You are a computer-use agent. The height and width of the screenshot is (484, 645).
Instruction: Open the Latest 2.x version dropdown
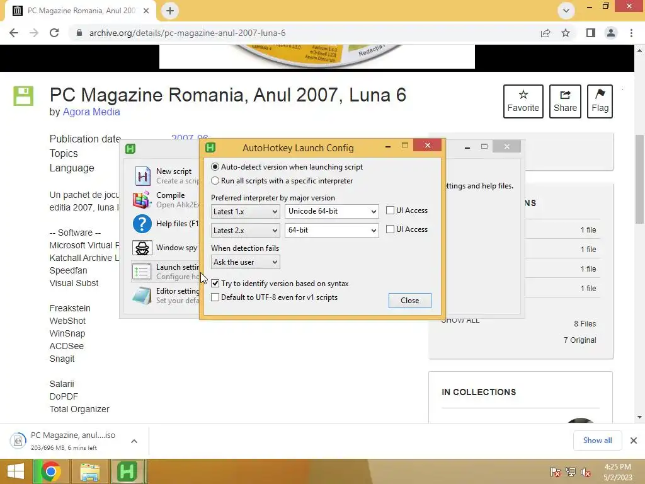(245, 231)
